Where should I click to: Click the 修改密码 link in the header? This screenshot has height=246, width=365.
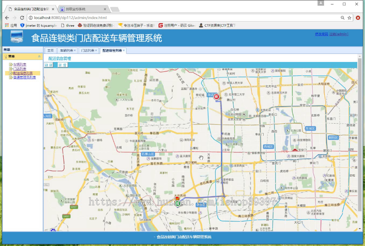pos(322,34)
